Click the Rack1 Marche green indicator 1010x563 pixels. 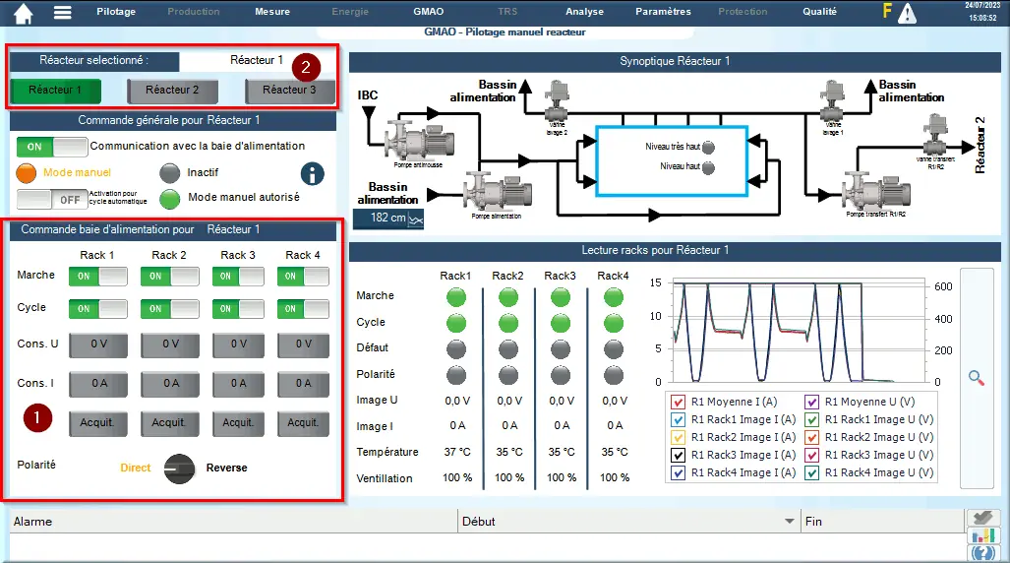(x=456, y=297)
